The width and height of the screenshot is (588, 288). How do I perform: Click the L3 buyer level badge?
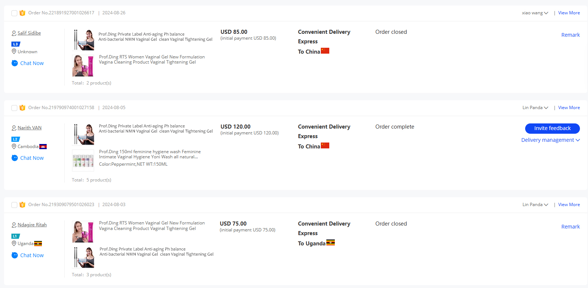15,44
